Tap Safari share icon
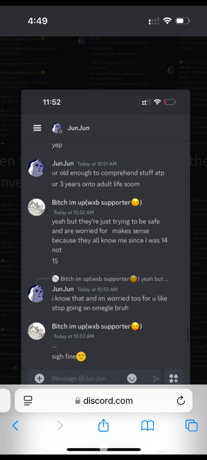This screenshot has height=460, width=207. [103, 425]
